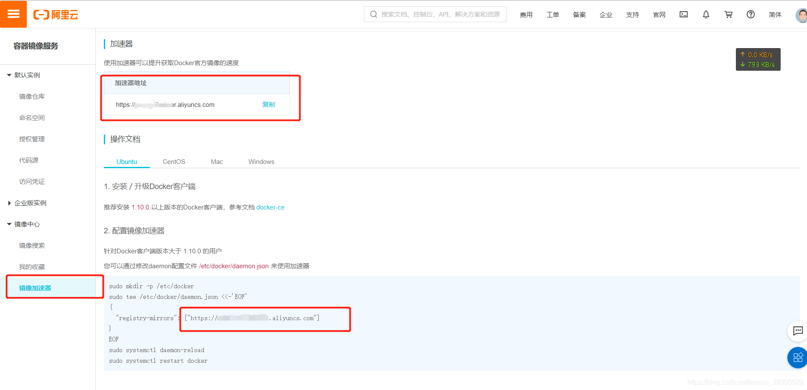Open 我的收藏 in sidebar
The image size is (807, 390).
(32, 267)
